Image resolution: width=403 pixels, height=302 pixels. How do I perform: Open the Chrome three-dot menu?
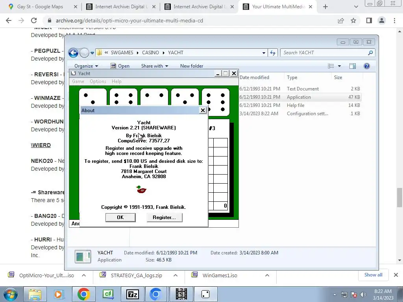tap(394, 20)
